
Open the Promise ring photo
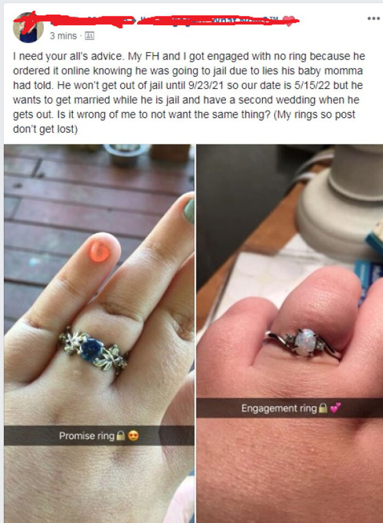click(x=99, y=334)
